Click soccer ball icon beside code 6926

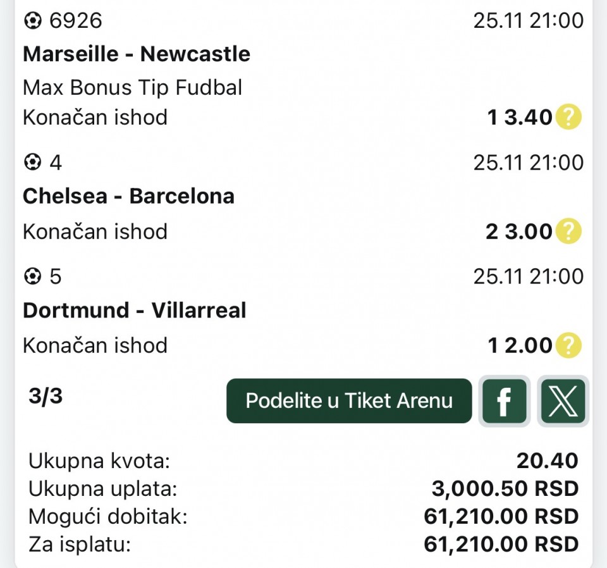pyautogui.click(x=32, y=21)
